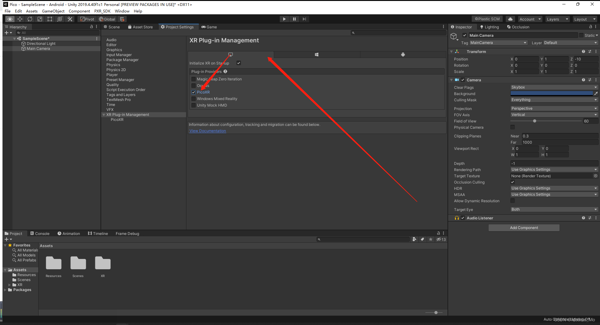Switch to the Console tab

[40, 233]
